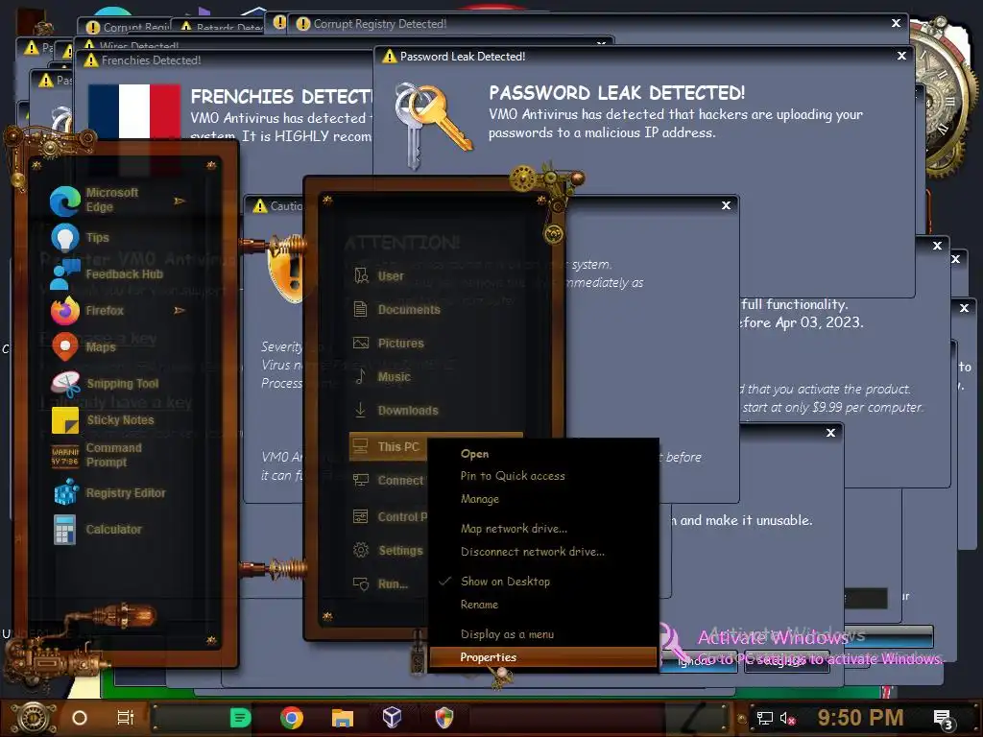
Task: Open Properties from the context menu
Action: (543, 657)
